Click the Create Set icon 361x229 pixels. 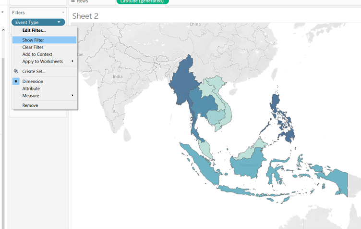click(16, 71)
